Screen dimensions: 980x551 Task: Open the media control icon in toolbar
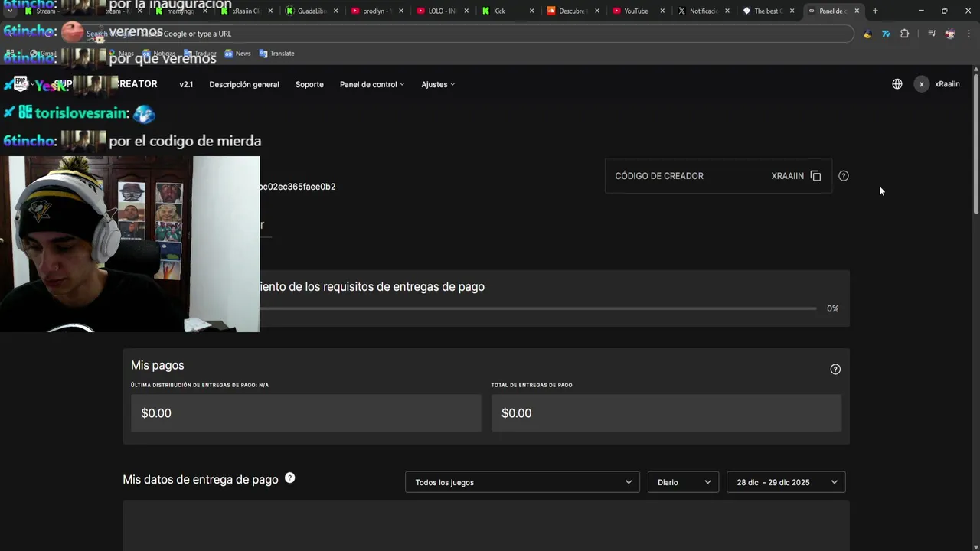coord(932,34)
